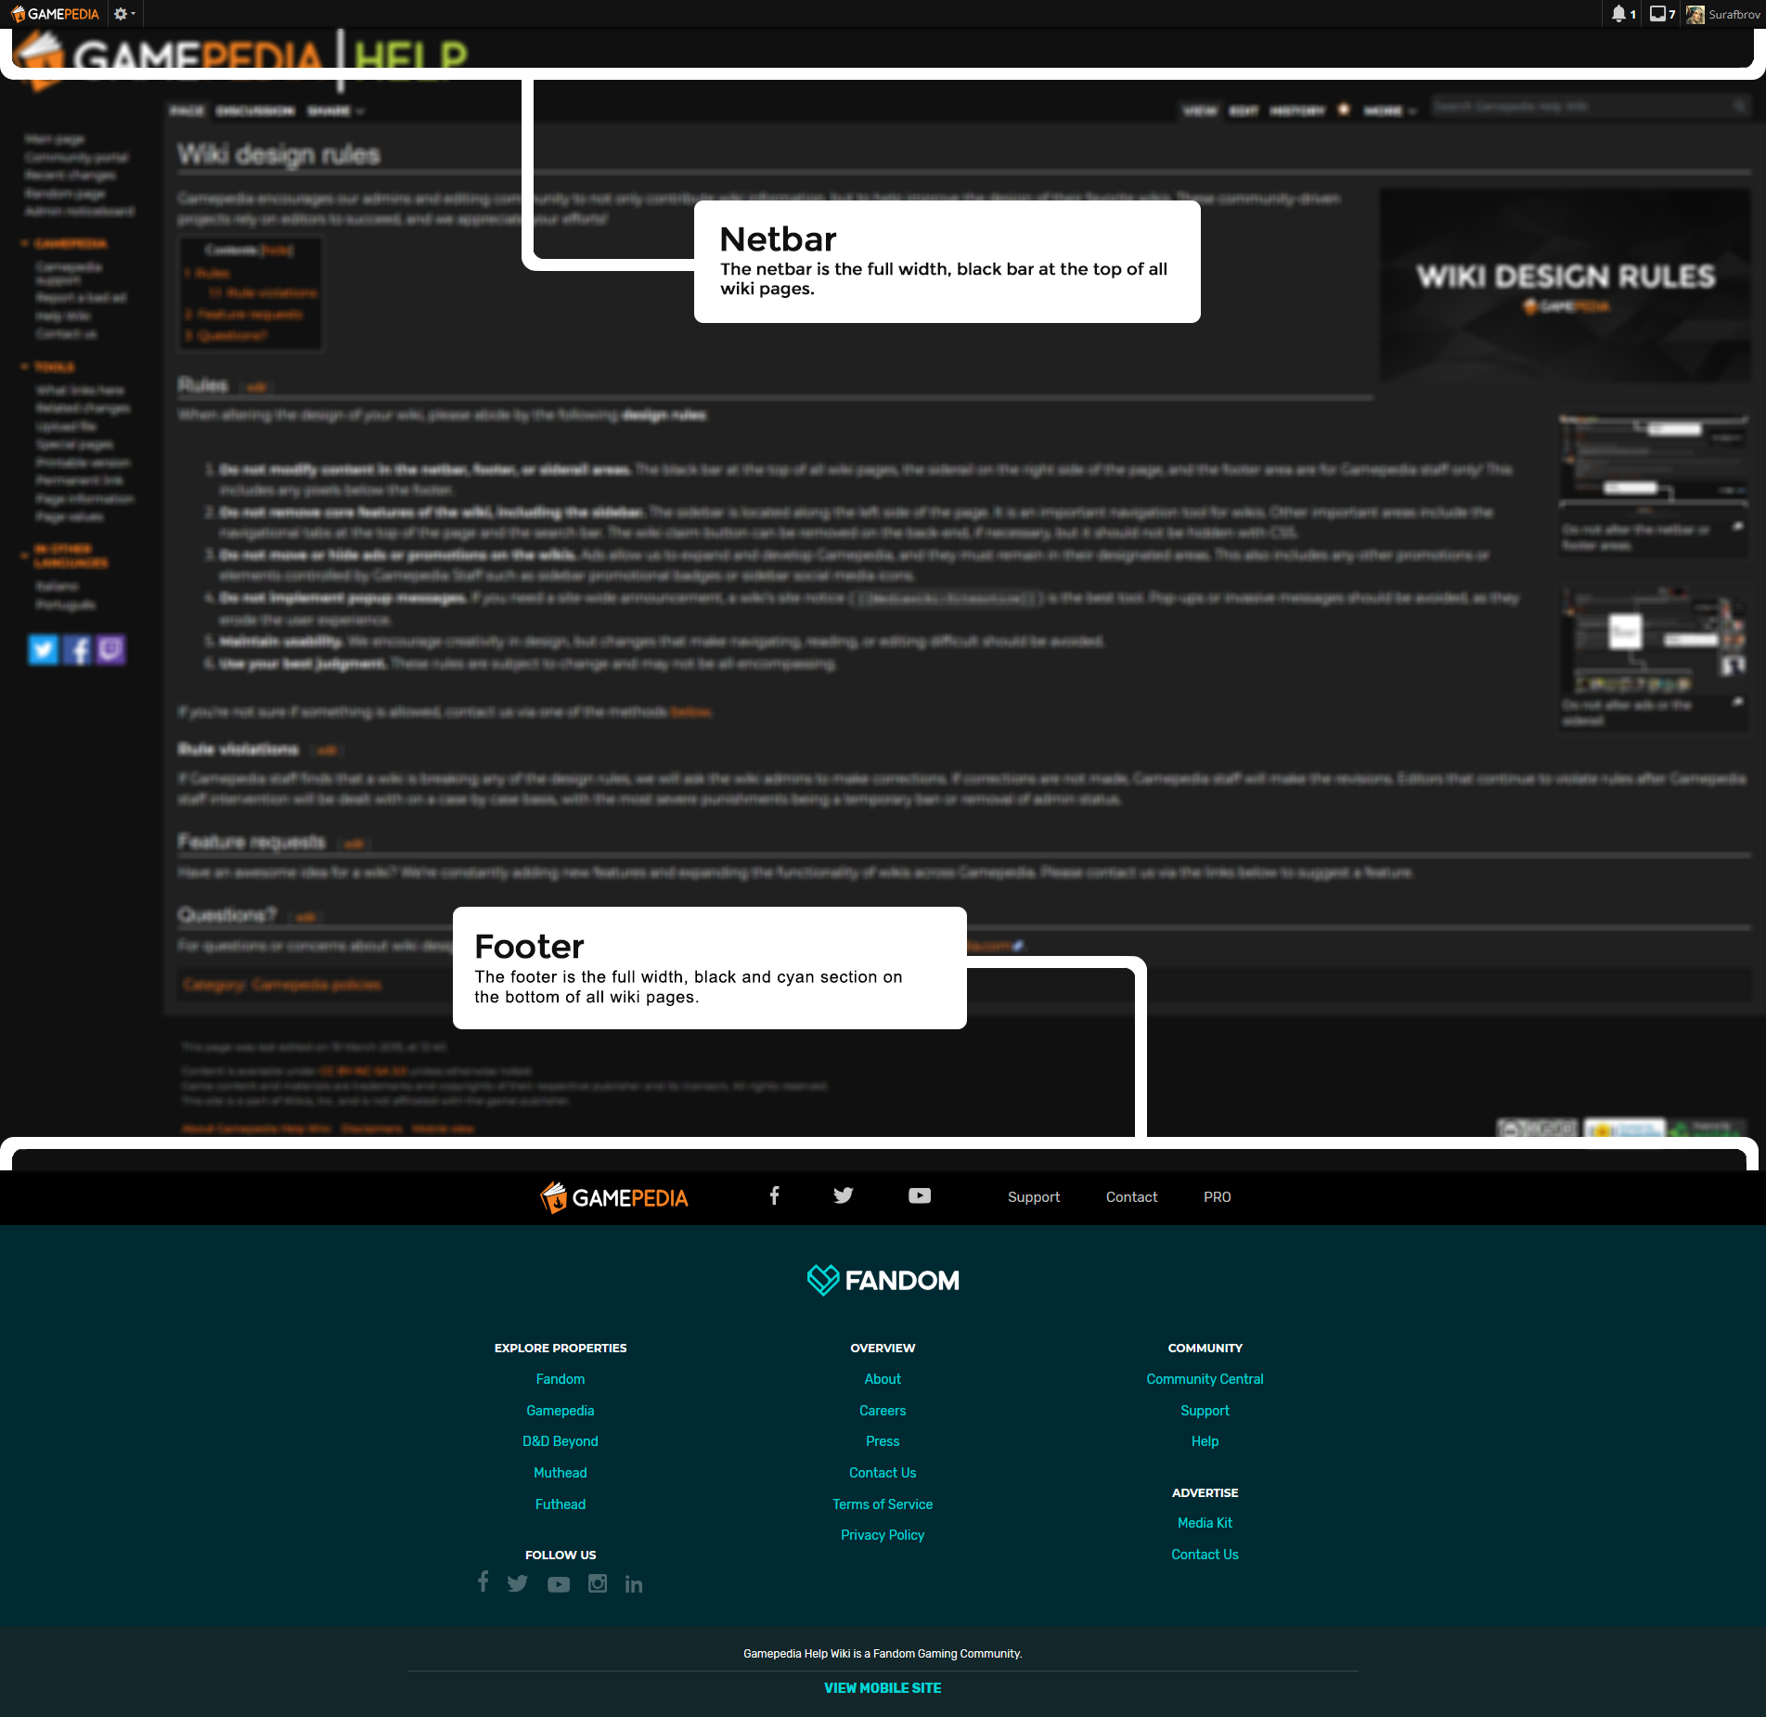Click the View Mobile Site link
This screenshot has height=1717, width=1766.
[883, 1688]
